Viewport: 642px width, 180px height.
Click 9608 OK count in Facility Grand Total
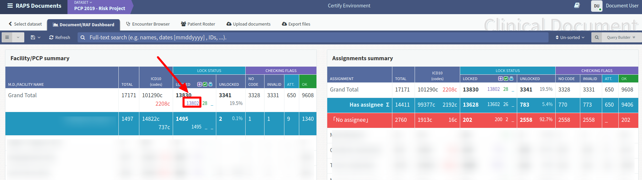click(308, 95)
